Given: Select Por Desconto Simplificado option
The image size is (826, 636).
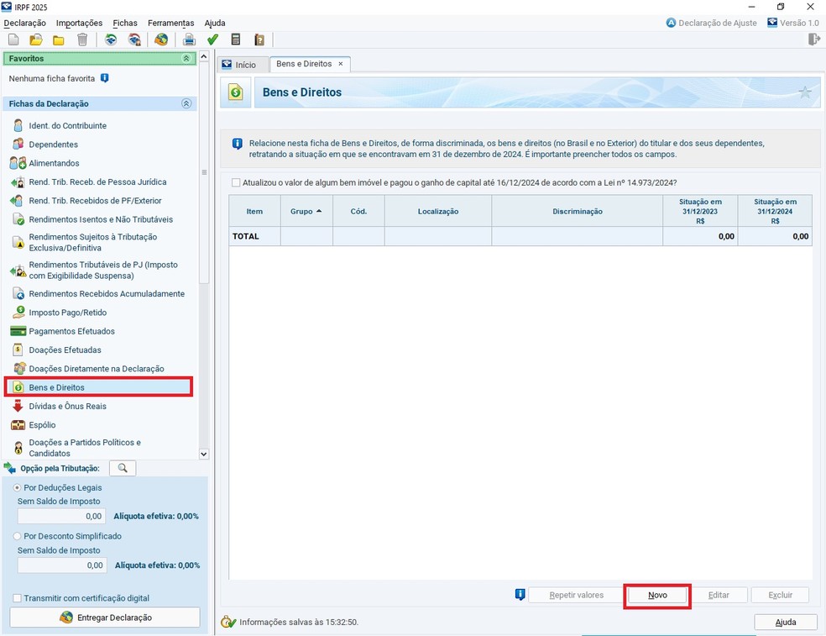Looking at the screenshot, I should (x=18, y=536).
